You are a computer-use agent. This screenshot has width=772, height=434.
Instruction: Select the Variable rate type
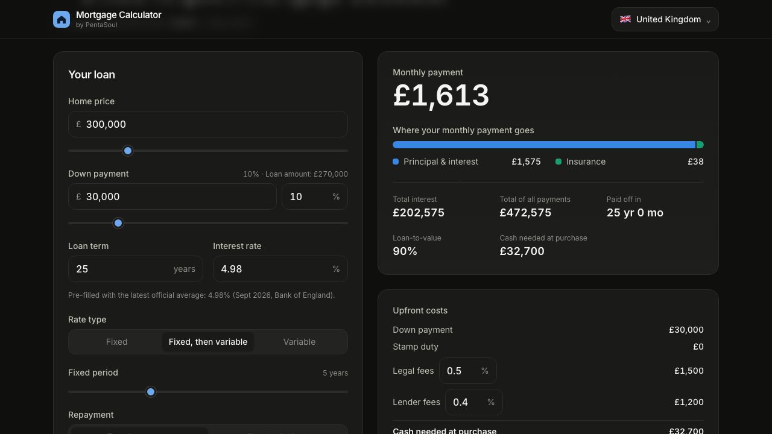click(299, 342)
